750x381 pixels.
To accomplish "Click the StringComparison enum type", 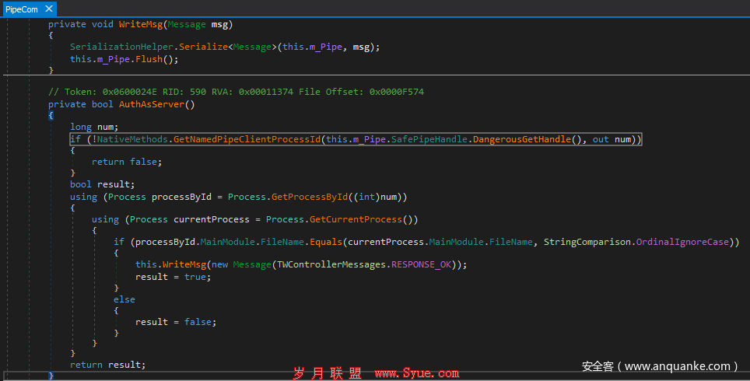I will click(x=587, y=242).
